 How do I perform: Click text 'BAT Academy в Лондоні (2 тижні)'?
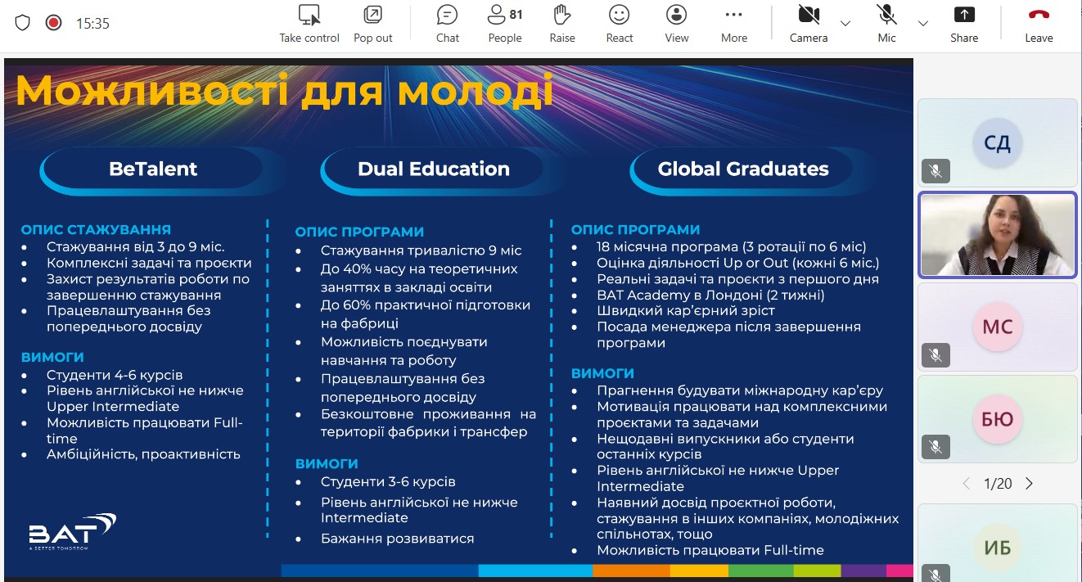click(710, 295)
